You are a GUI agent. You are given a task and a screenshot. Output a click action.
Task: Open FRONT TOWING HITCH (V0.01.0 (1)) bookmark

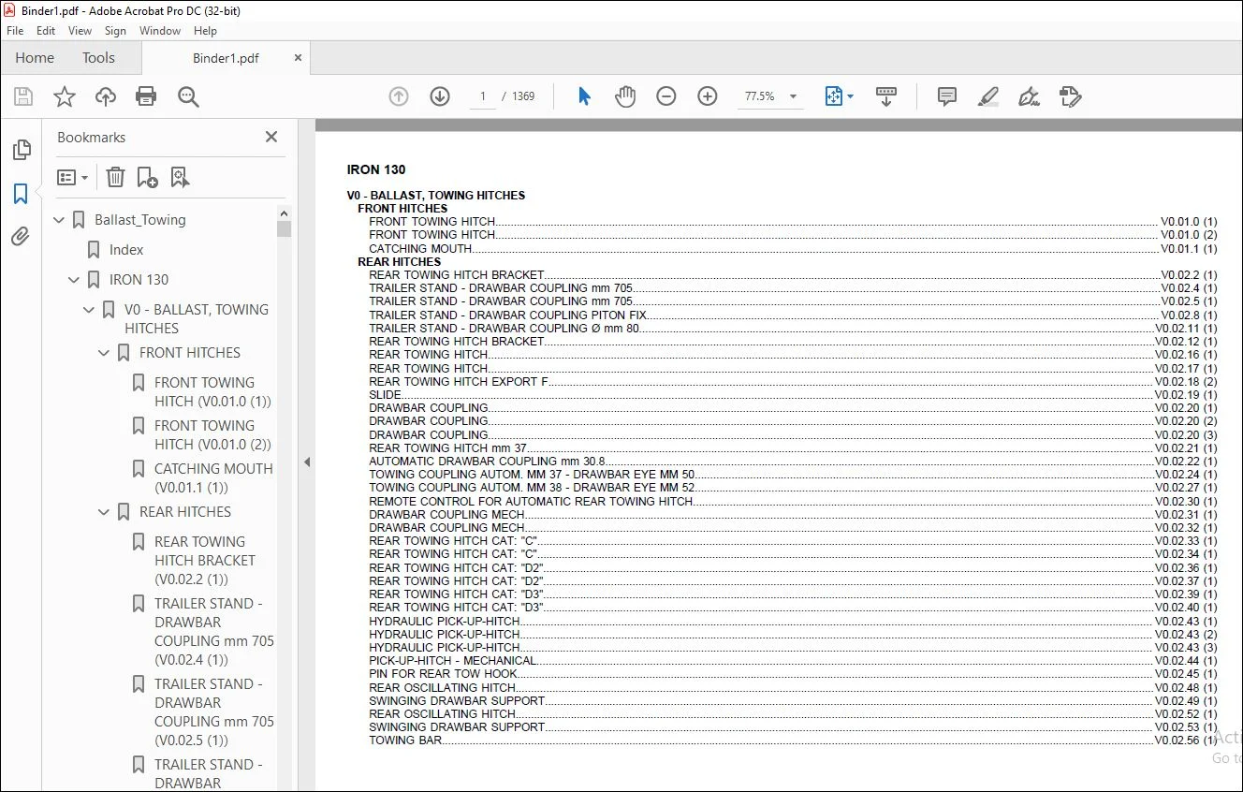point(212,392)
